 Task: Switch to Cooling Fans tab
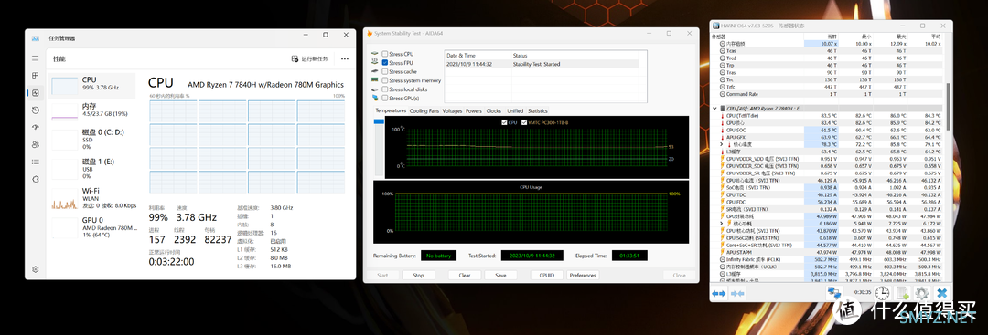(424, 110)
